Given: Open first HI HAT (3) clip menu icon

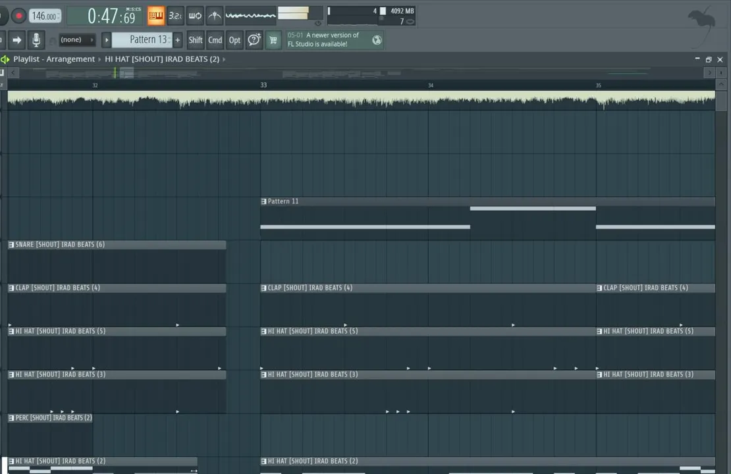Looking at the screenshot, I should point(11,375).
